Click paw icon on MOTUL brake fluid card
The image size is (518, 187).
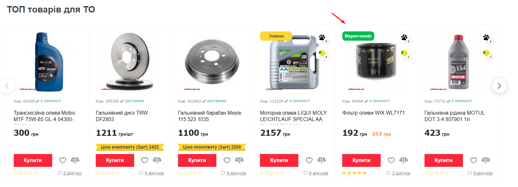[486, 37]
